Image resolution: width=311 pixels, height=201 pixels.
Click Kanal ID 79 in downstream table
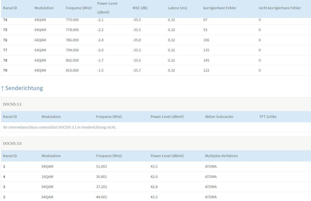pos(5,71)
